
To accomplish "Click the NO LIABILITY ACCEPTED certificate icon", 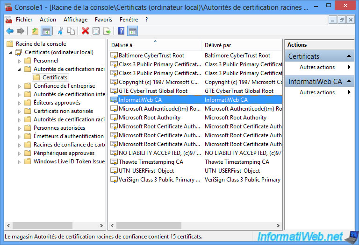I will coord(114,153).
